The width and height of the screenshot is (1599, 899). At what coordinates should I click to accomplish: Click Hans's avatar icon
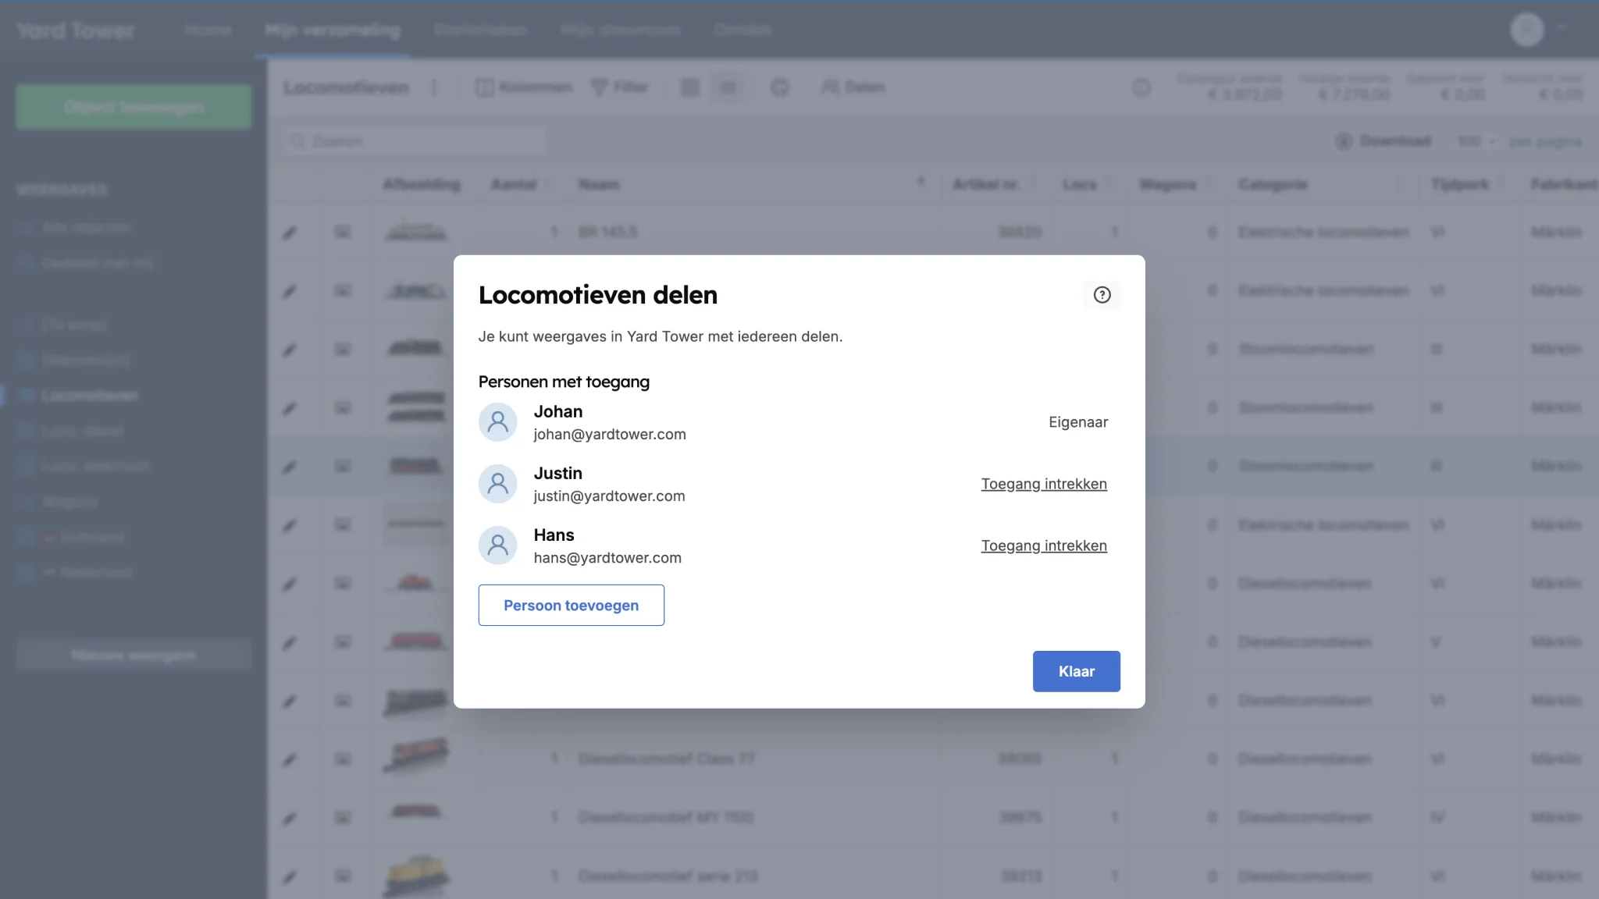click(x=497, y=545)
